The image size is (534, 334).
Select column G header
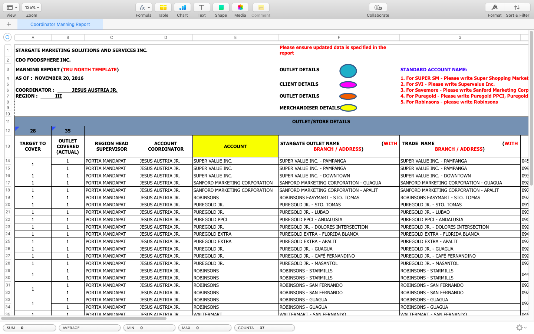460,37
